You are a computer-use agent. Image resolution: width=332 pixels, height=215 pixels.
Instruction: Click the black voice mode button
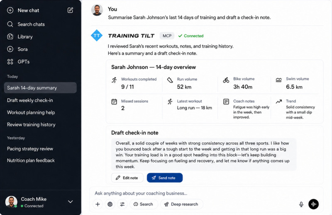(314, 204)
